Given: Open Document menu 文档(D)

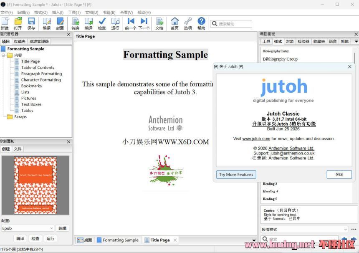Looking at the screenshot, I should [91, 13].
